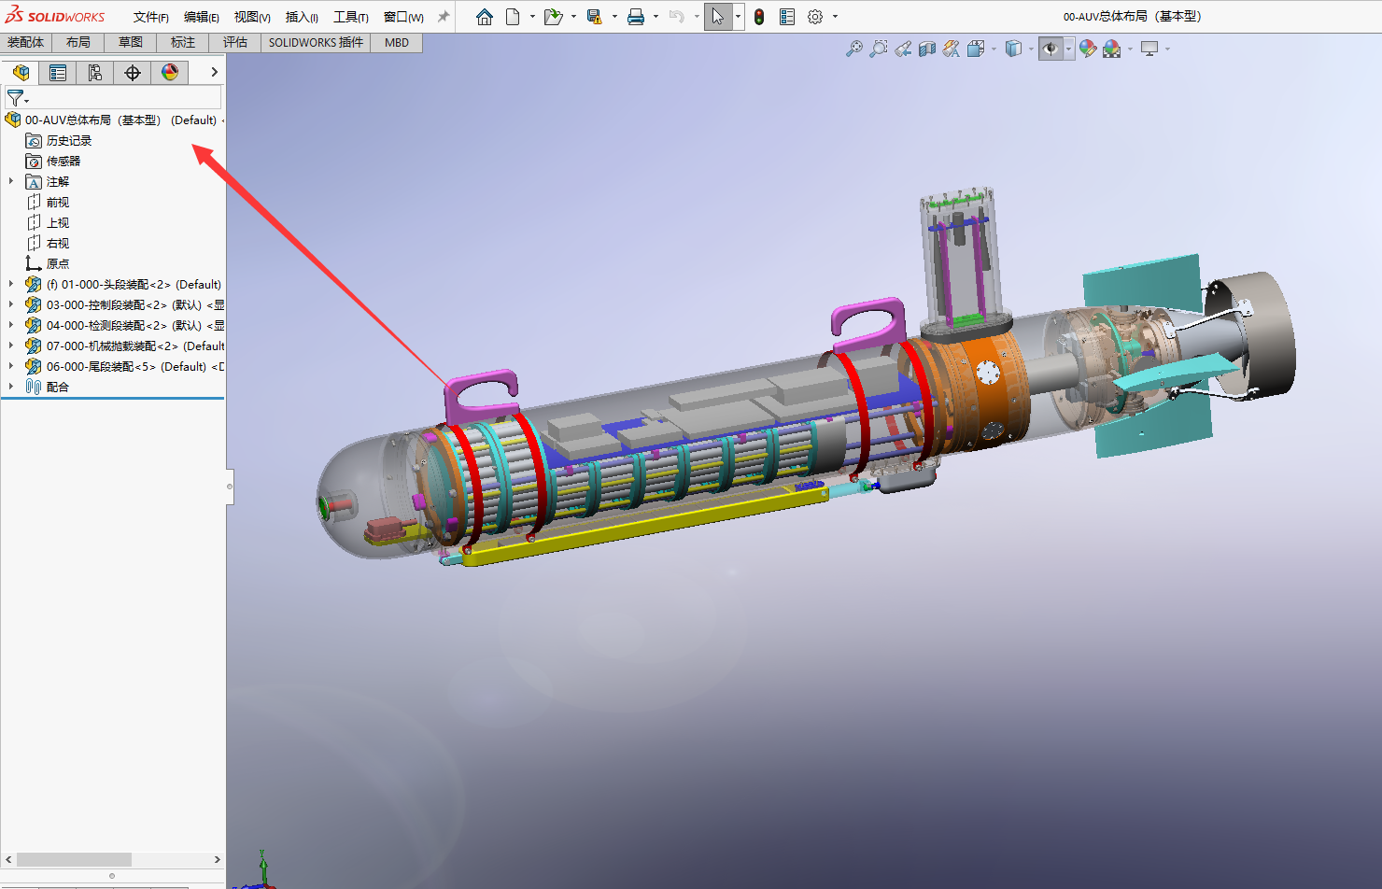Open Display Style cube icon

pyautogui.click(x=1013, y=49)
